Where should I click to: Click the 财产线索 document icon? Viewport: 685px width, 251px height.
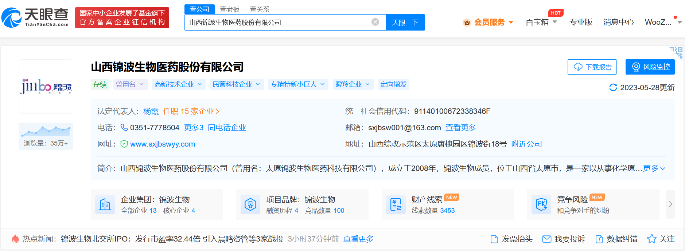tap(396, 204)
